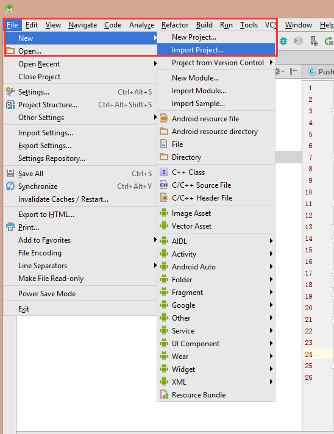334x434 pixels.
Task: Open the UI Component submenu entry
Action: point(216,344)
